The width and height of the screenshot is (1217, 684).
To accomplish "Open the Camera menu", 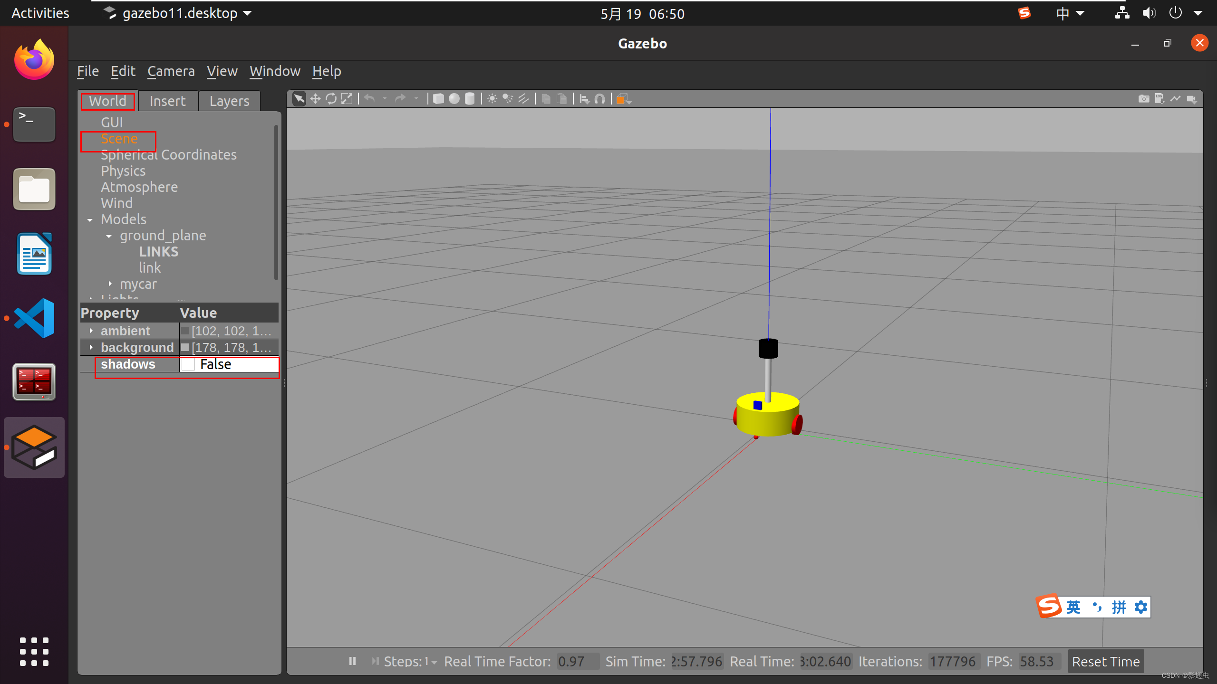I will [x=171, y=71].
